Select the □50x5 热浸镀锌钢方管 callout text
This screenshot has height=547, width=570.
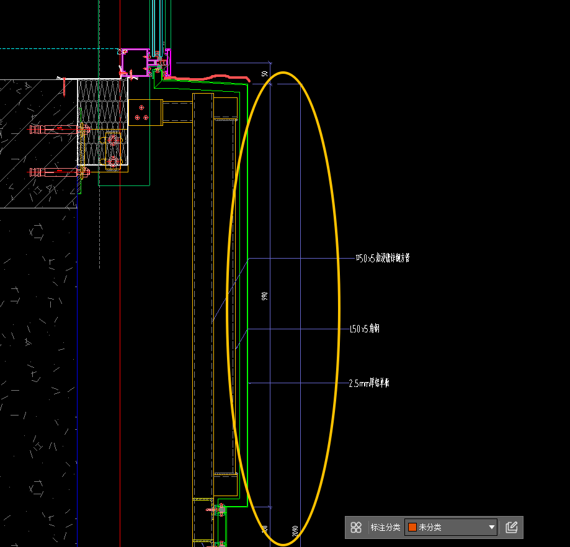[x=383, y=258]
